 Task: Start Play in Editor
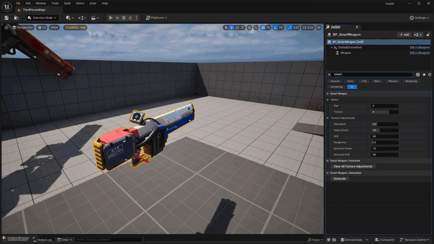point(111,18)
